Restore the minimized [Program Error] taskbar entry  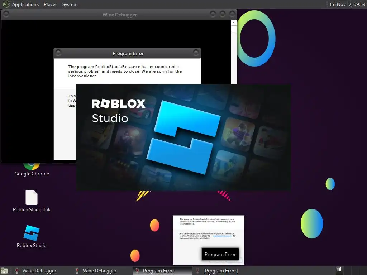[x=220, y=271]
